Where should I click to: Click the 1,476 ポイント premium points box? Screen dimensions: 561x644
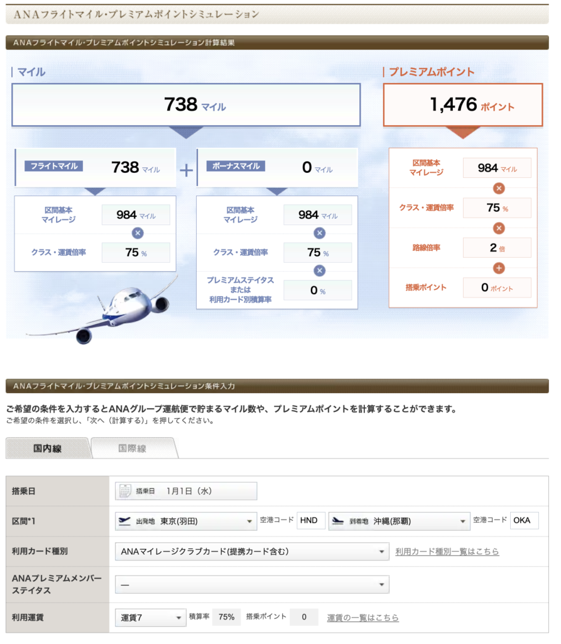463,106
